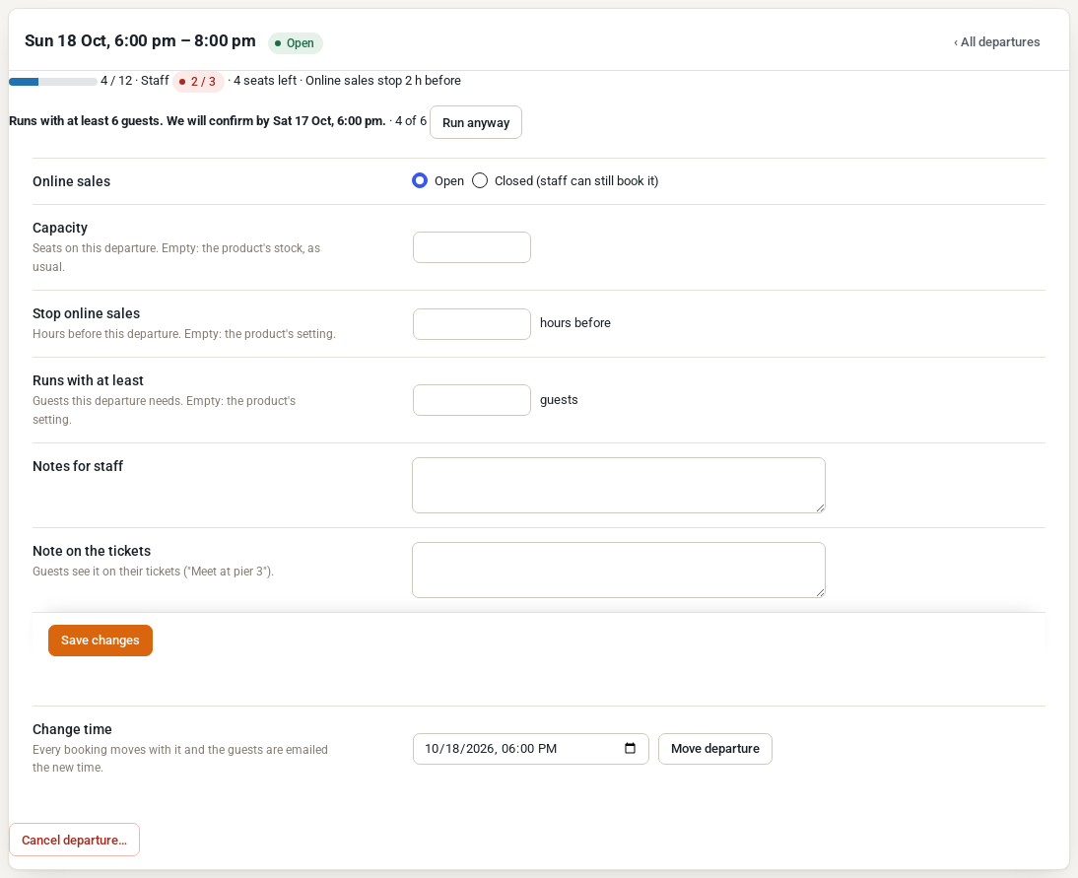Save changes to this departure
The width and height of the screenshot is (1078, 878).
coord(101,641)
